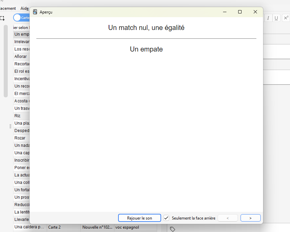Close the Aperçu preview window

(x=255, y=12)
